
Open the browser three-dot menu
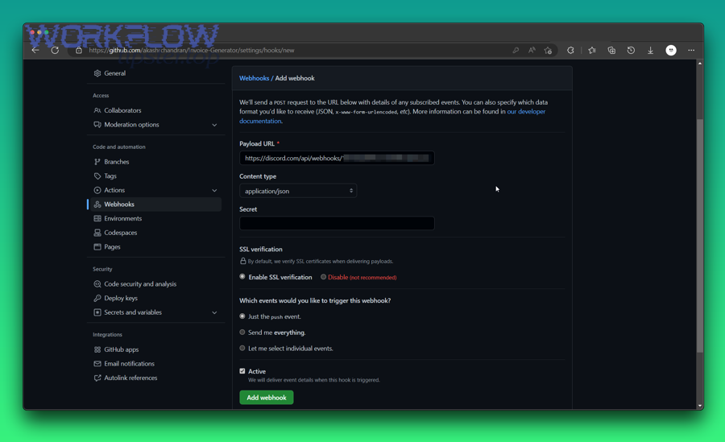point(691,50)
